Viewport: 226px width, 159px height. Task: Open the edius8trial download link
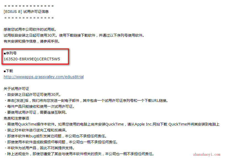[x=44, y=77]
